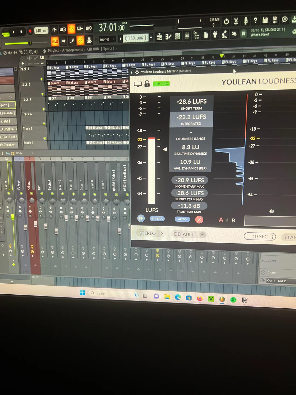Toggle the orange countdown before recording icon
This screenshot has width=296, height=395.
(71, 29)
